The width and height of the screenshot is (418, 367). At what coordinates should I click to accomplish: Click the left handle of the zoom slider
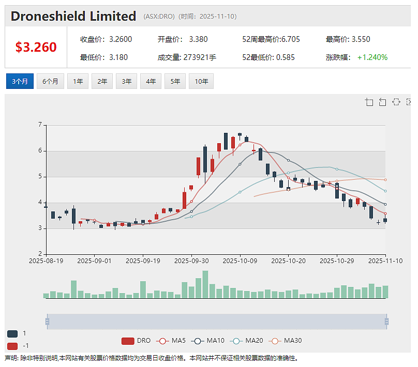[x=47, y=322]
